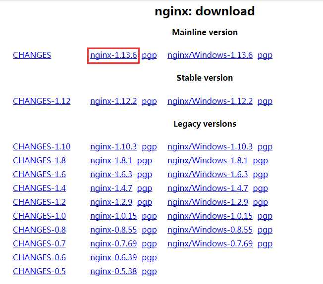Download nginx-1.8.1 source
The image size is (323, 284).
coord(111,160)
